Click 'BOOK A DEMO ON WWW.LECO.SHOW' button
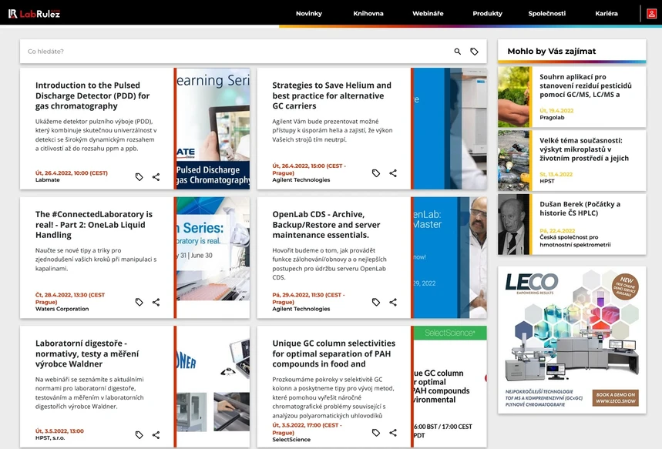Viewport: 662px width, 449px height. (615, 398)
